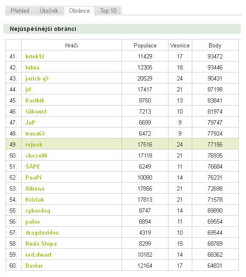The image size is (246, 277).
Task: Open the Top 10 tab
Action: pos(108,11)
